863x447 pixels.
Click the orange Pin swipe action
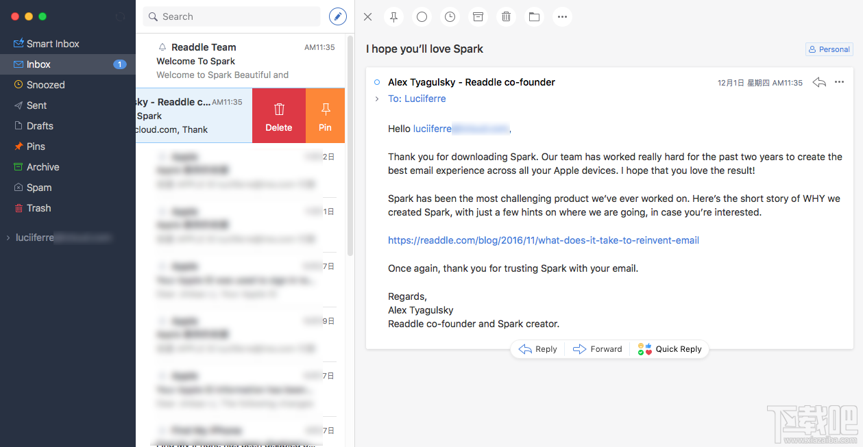(325, 116)
